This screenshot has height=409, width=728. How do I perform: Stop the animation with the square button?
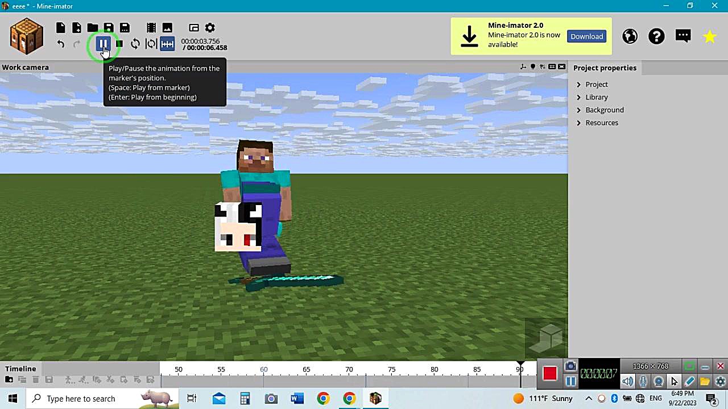119,44
